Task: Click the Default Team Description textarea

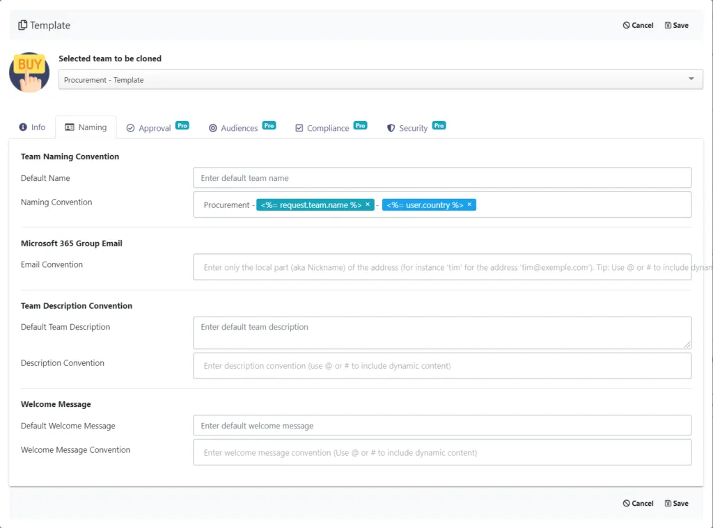Action: tap(442, 333)
